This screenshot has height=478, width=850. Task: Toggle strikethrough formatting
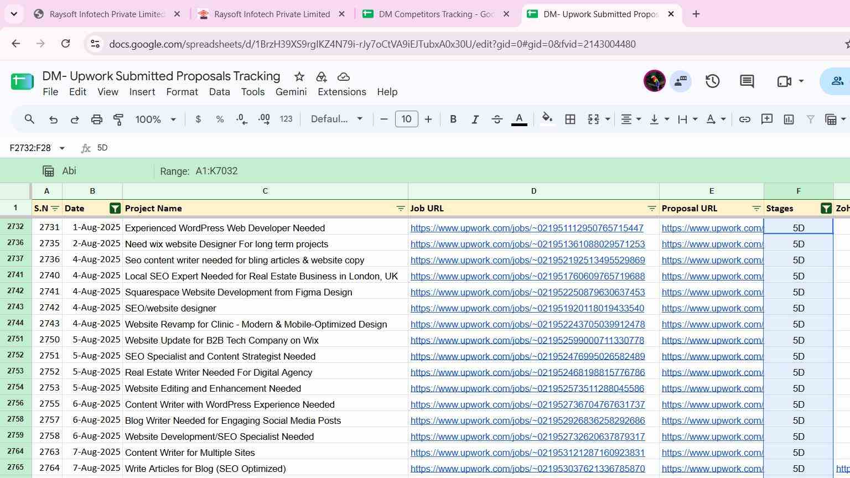[497, 119]
